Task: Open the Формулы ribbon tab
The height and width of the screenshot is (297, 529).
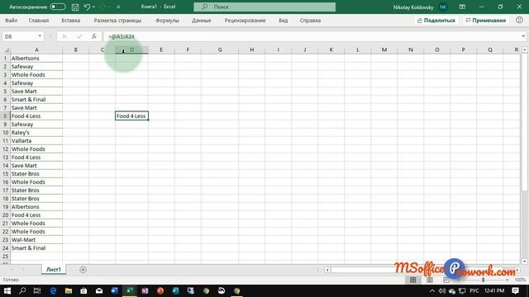Action: click(x=167, y=21)
